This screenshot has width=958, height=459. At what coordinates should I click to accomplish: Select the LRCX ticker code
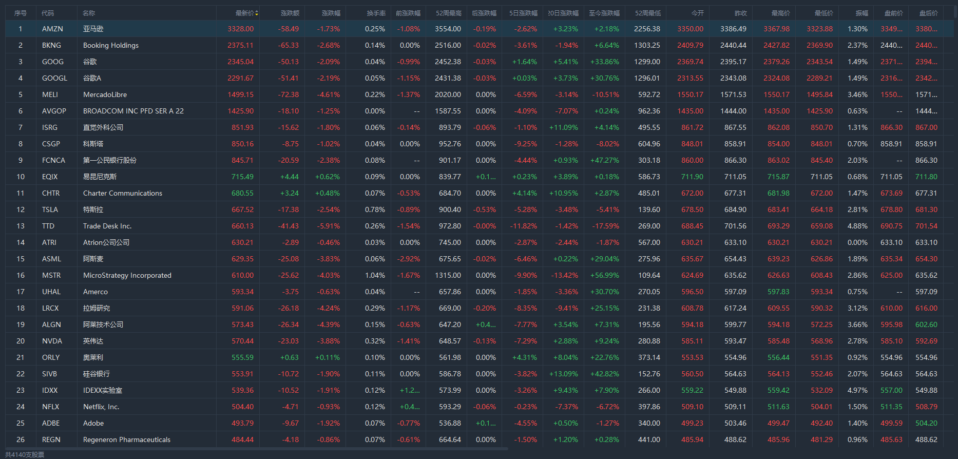pos(50,308)
